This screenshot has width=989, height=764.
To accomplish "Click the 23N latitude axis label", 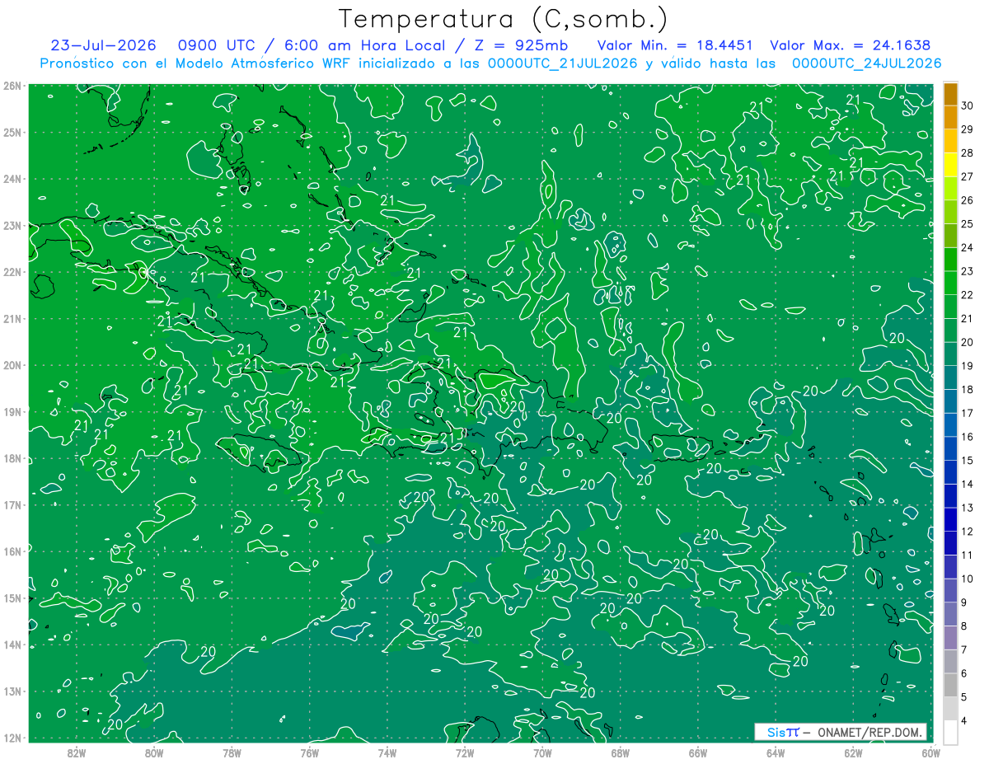I will coord(12,225).
